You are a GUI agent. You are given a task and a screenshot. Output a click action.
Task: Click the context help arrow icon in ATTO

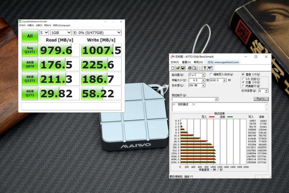210,68
